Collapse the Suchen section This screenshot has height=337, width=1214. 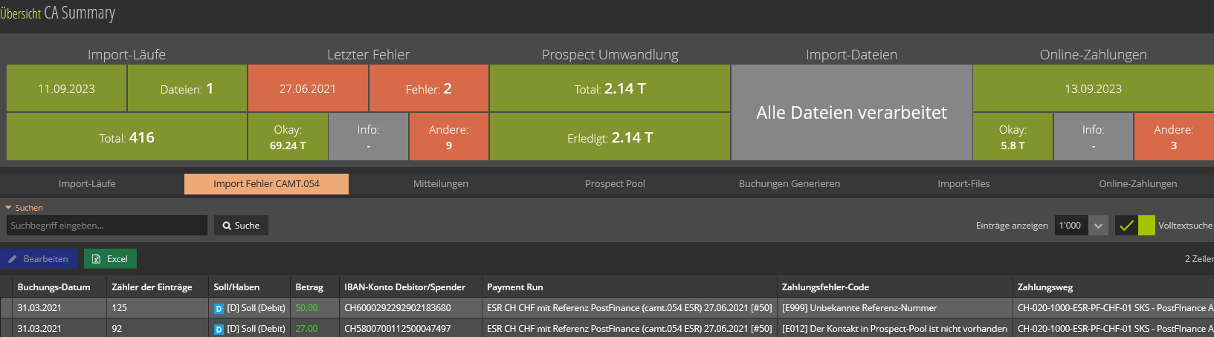point(9,208)
